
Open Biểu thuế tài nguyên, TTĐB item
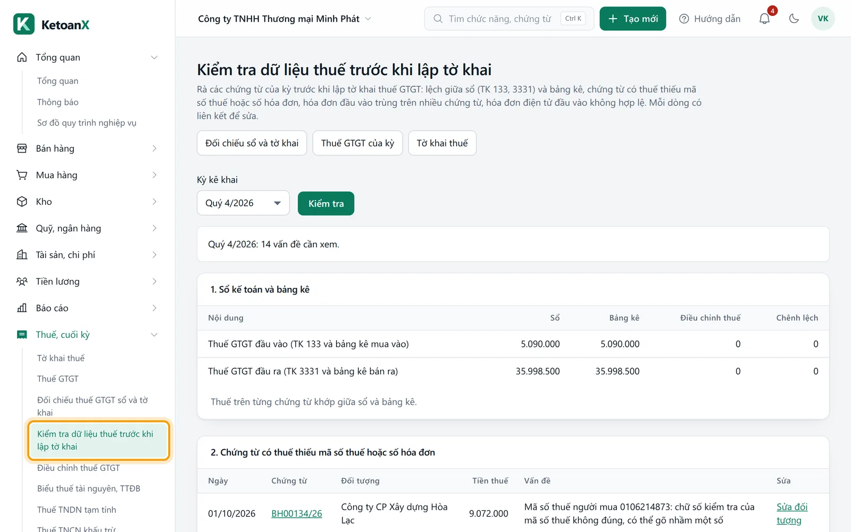tap(89, 488)
